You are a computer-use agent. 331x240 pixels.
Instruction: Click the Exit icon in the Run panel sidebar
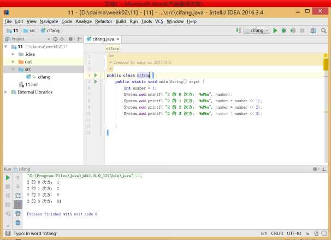(x=8, y=213)
